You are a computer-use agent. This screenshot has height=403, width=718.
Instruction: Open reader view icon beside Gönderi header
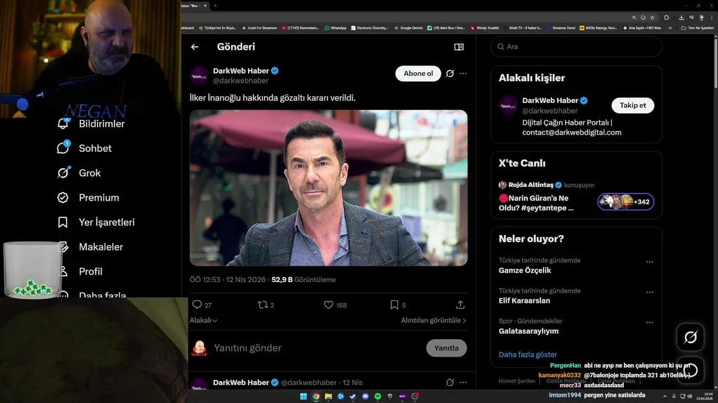click(459, 47)
